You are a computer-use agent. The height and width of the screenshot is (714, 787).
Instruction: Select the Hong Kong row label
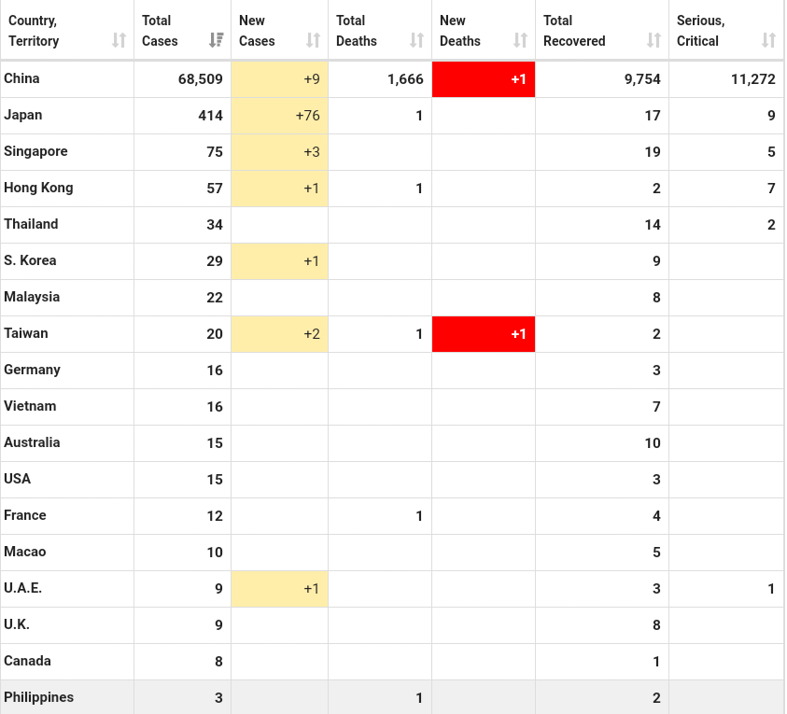38,188
